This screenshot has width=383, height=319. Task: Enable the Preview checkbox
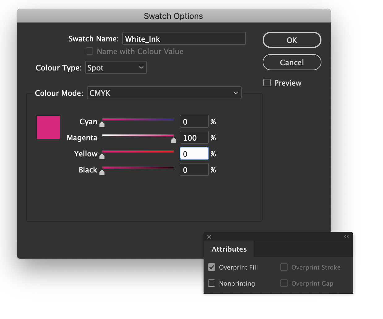coord(267,83)
